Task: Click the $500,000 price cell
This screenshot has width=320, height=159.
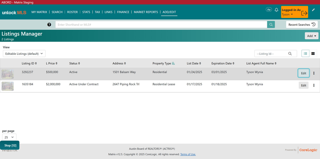Action: coord(52,72)
